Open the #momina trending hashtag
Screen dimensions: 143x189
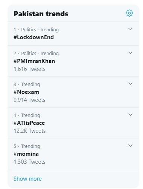(x=26, y=154)
